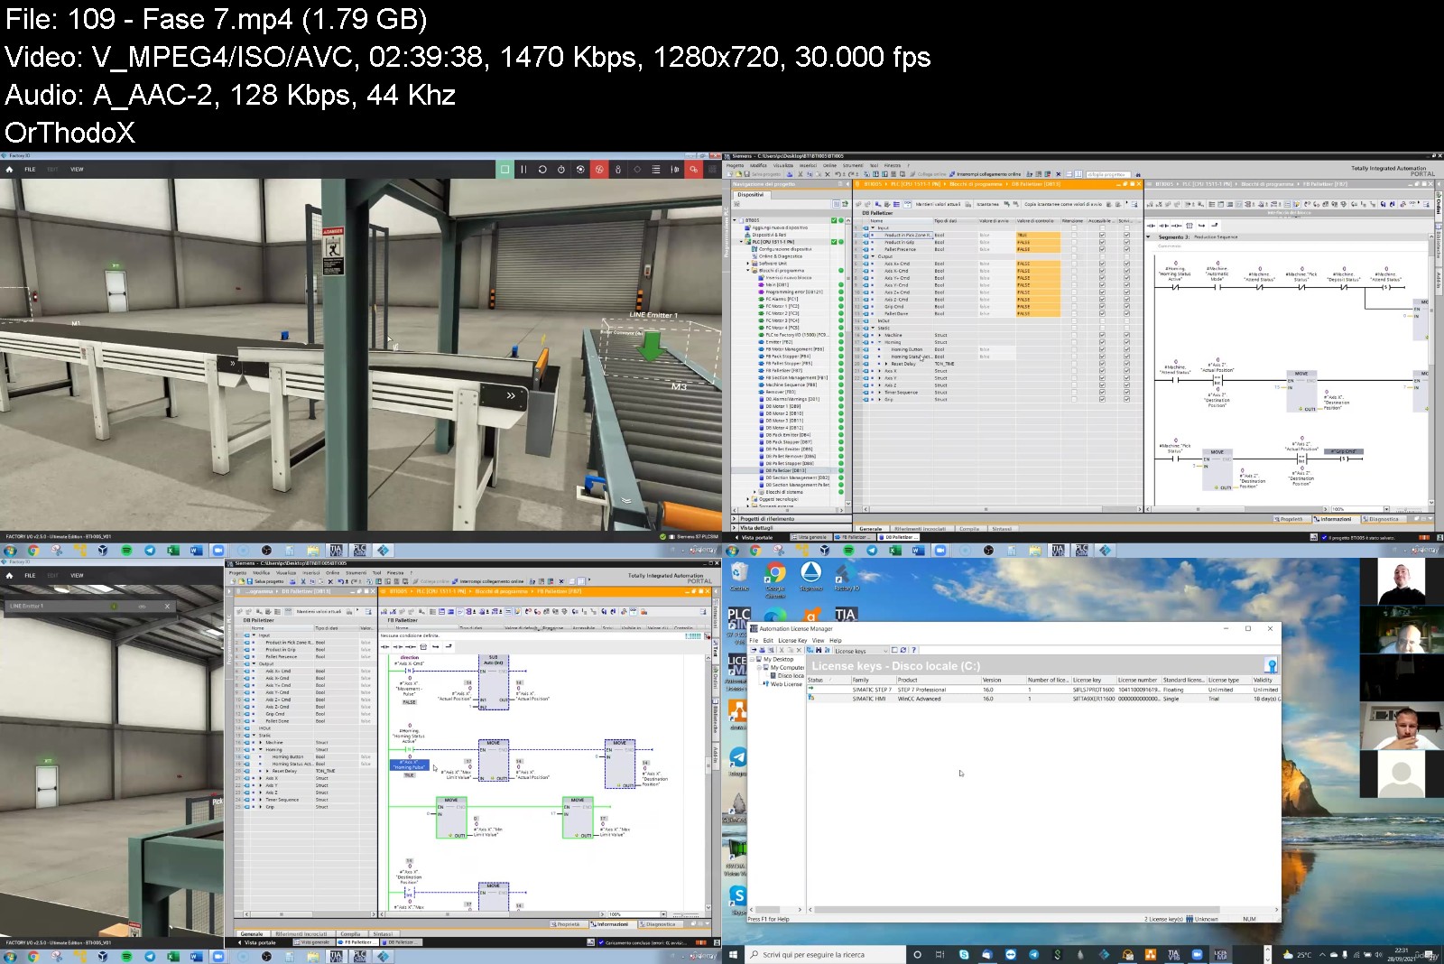The image size is (1444, 964).
Task: Click the timer icon in Factory I/O toolbar
Action: pos(561,169)
